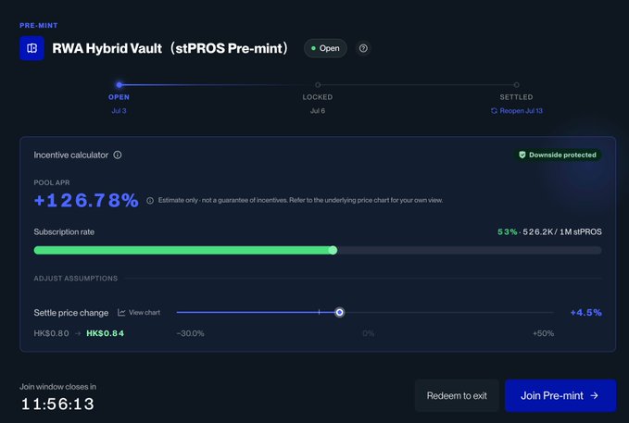Click the arrow icon in Join Pre-mint

(x=595, y=396)
